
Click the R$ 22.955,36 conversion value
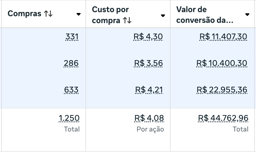[x=222, y=90]
